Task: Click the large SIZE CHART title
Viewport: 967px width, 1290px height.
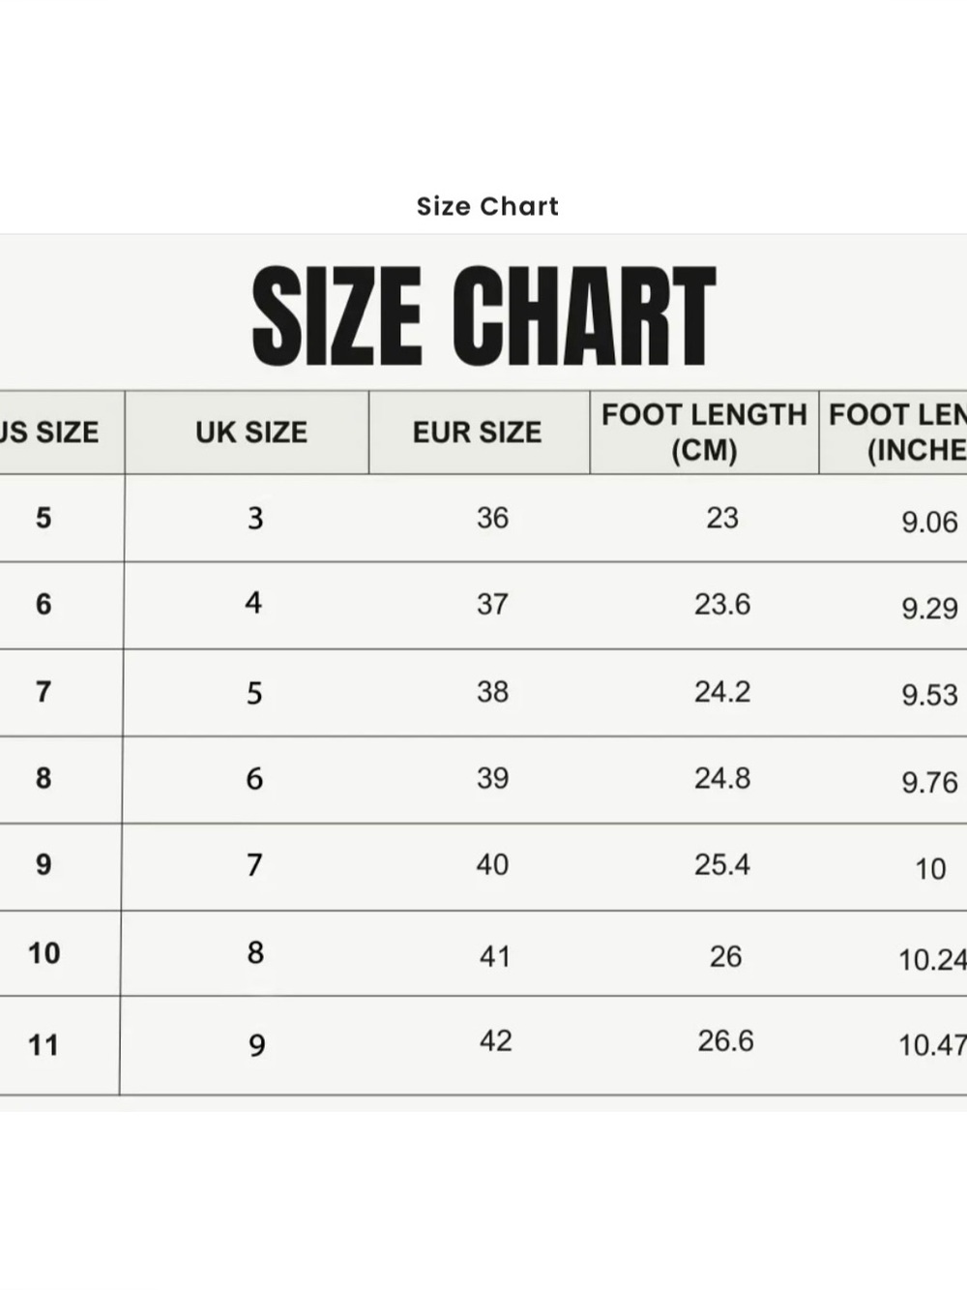Action: point(483,315)
